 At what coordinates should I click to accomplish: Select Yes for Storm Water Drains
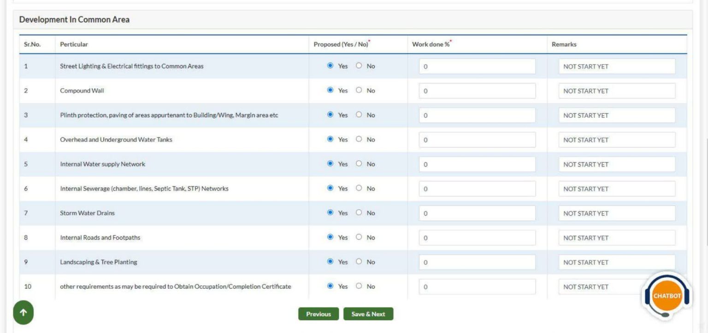coord(330,212)
